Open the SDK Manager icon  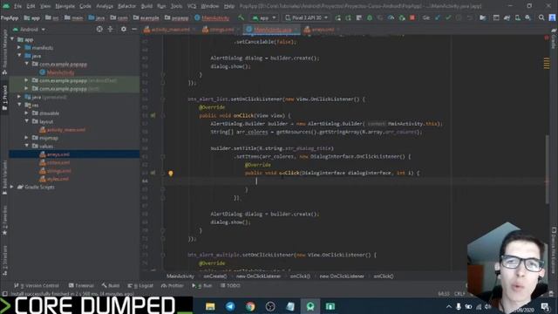tap(527, 17)
